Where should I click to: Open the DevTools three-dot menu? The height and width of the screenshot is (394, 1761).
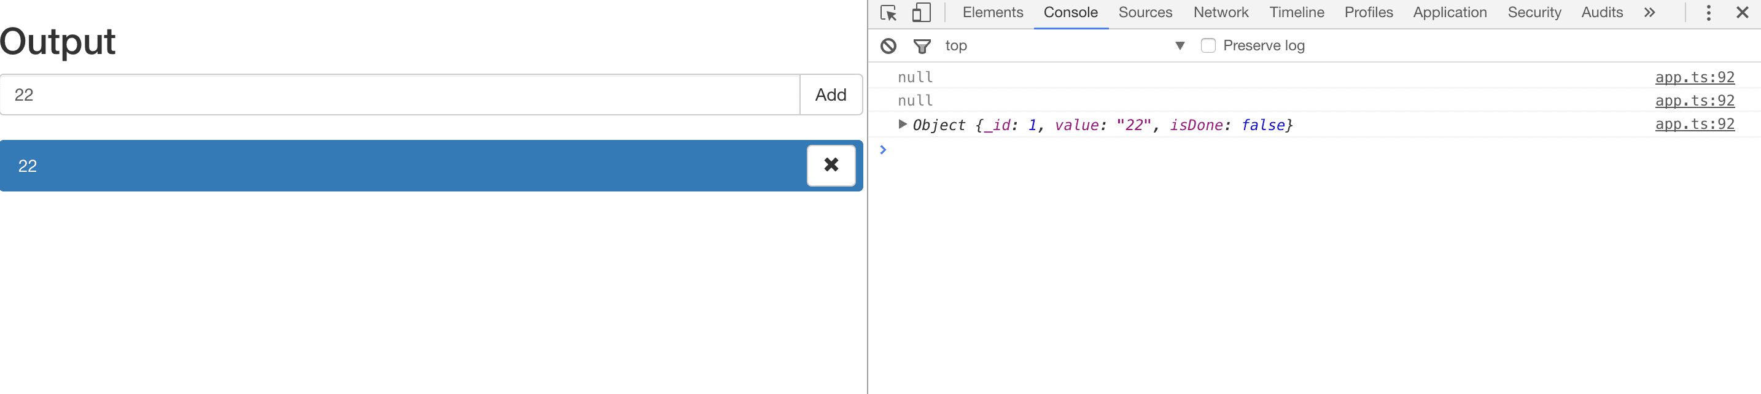click(x=1708, y=13)
